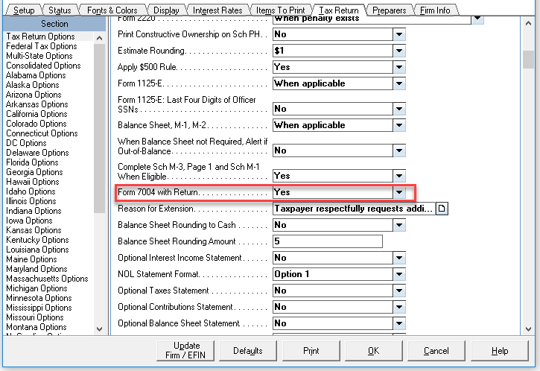Select Hawaii Options section
Screen dimensions: 540x371
pos(32,182)
